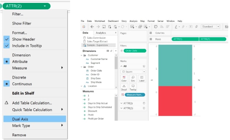The image size is (230, 140).
Task: Collapse the Customer folder in Dimensions
Action: click(81, 55)
